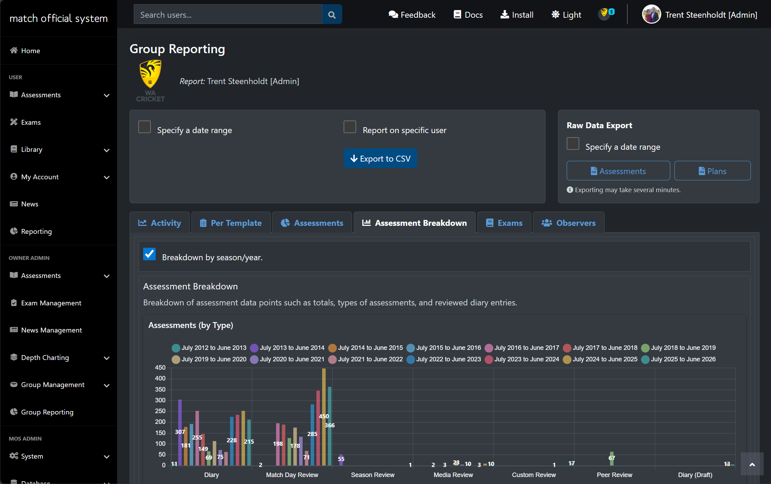Select the News Management sidebar icon
The height and width of the screenshot is (484, 771).
click(14, 330)
